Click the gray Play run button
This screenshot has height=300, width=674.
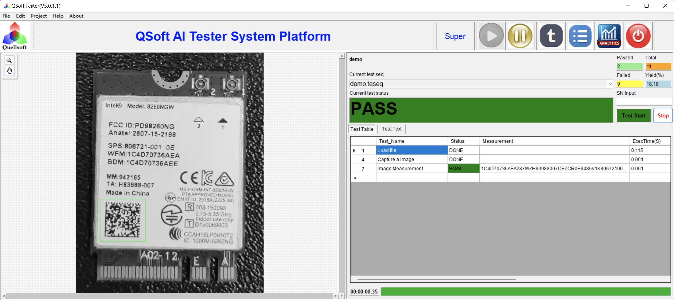click(x=491, y=36)
